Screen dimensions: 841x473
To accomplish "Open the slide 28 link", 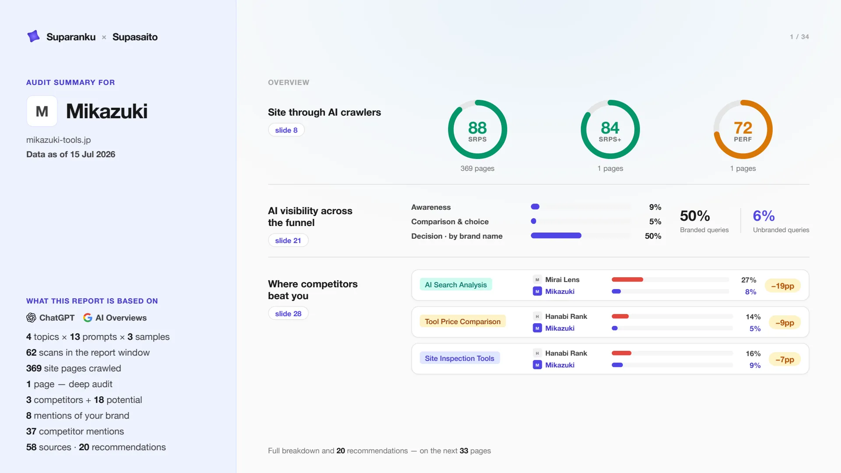I will [x=288, y=314].
